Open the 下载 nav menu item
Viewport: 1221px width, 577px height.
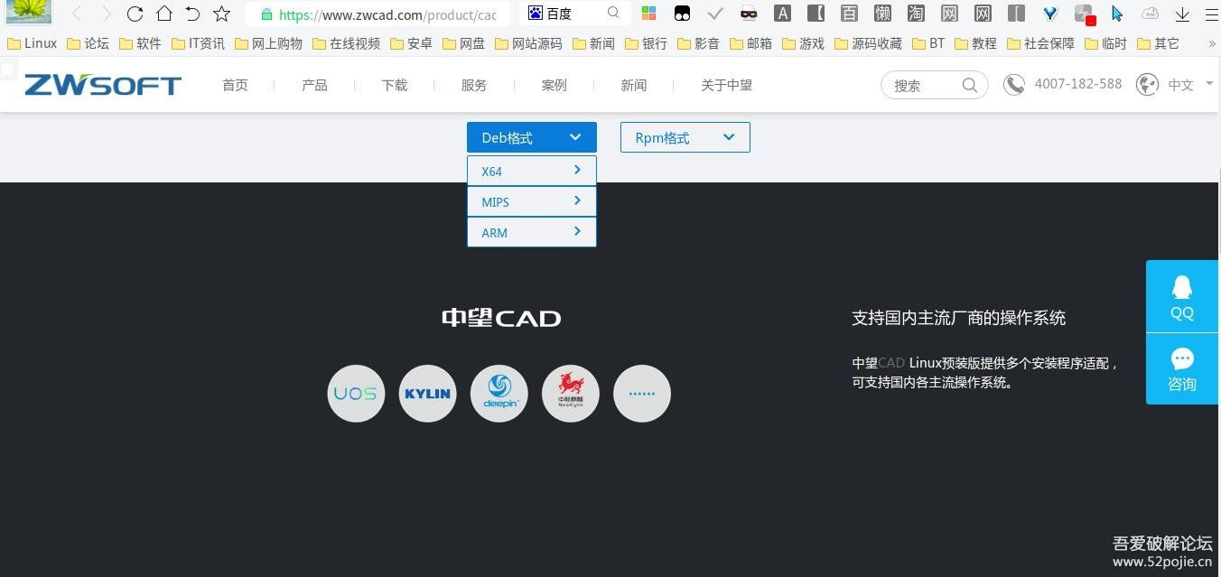point(395,85)
